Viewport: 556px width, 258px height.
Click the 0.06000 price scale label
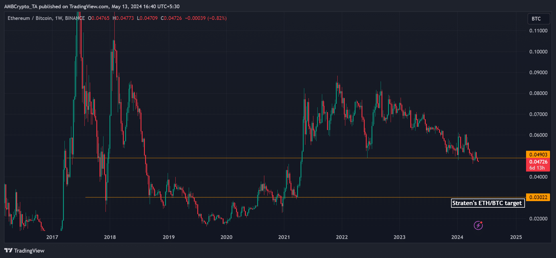click(538, 135)
